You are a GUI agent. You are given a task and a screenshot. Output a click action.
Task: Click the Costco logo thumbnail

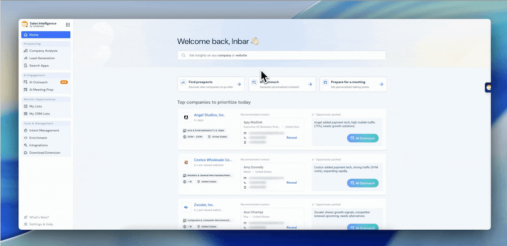click(186, 162)
